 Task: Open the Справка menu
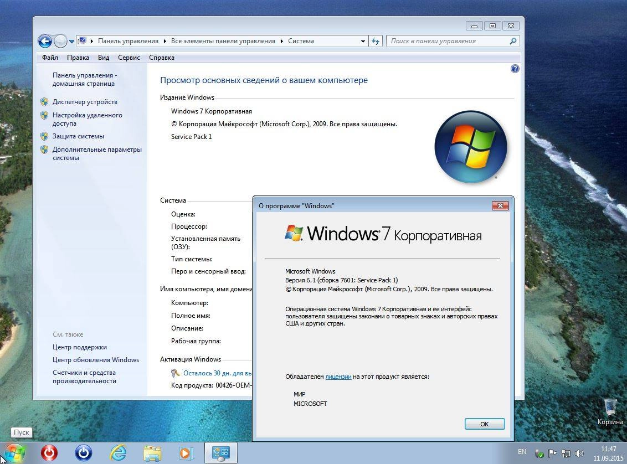pos(162,58)
